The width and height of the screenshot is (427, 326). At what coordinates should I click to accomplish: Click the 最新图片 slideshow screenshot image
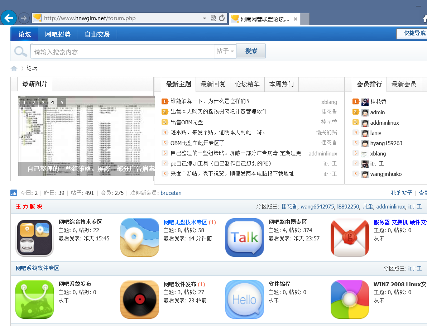(86, 136)
